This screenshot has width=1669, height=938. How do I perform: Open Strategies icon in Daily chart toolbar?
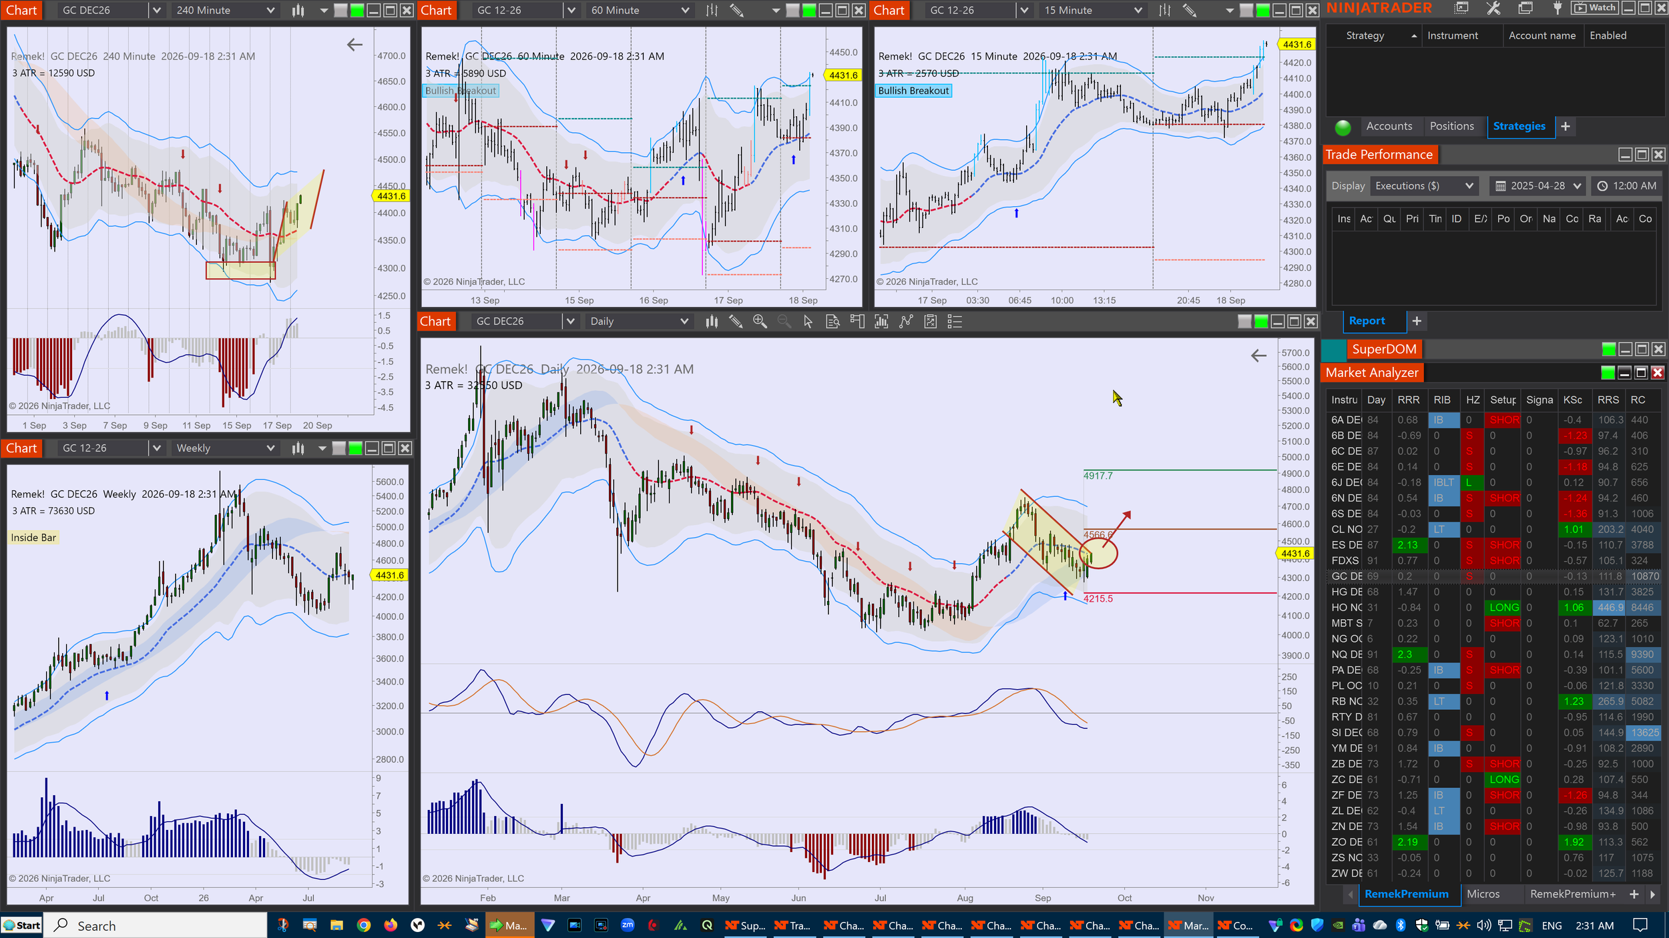click(906, 322)
